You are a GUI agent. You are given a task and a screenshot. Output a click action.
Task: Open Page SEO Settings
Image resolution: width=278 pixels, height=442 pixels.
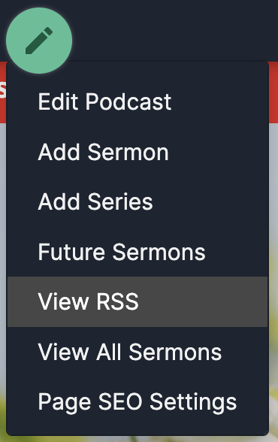click(137, 401)
